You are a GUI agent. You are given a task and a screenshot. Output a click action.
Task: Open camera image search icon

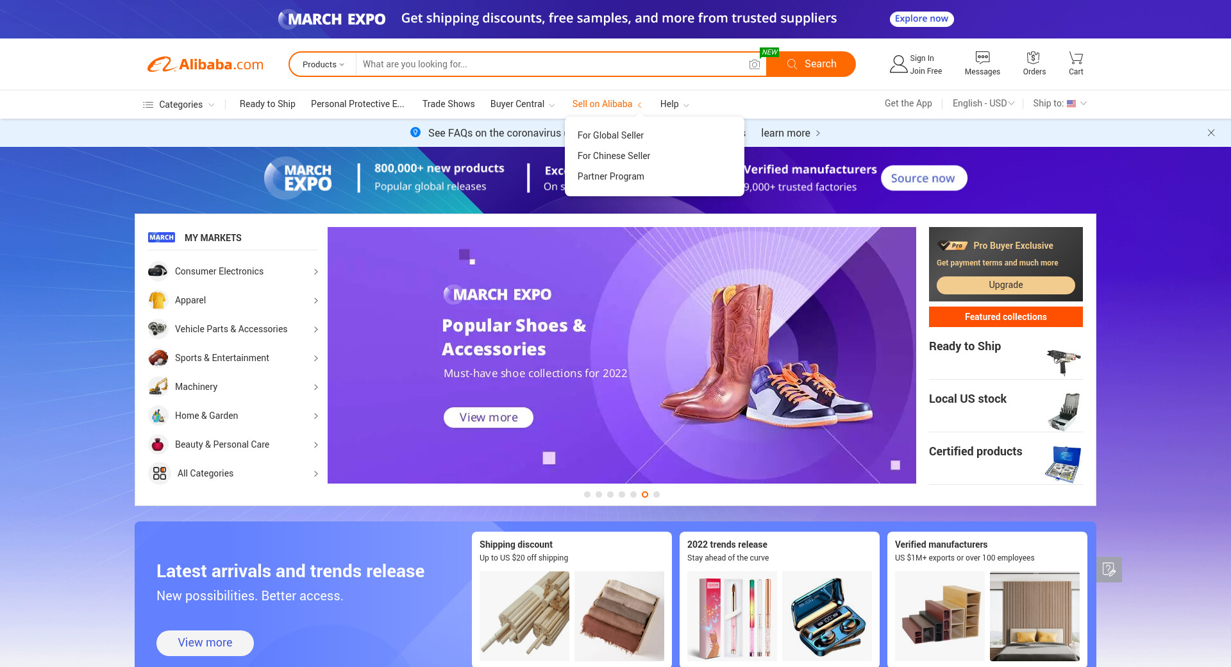(755, 64)
